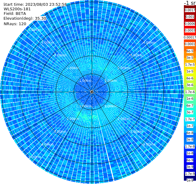Click the 1e-7 colorbar tick label
The width and height of the screenshot is (196, 184).
190,126
